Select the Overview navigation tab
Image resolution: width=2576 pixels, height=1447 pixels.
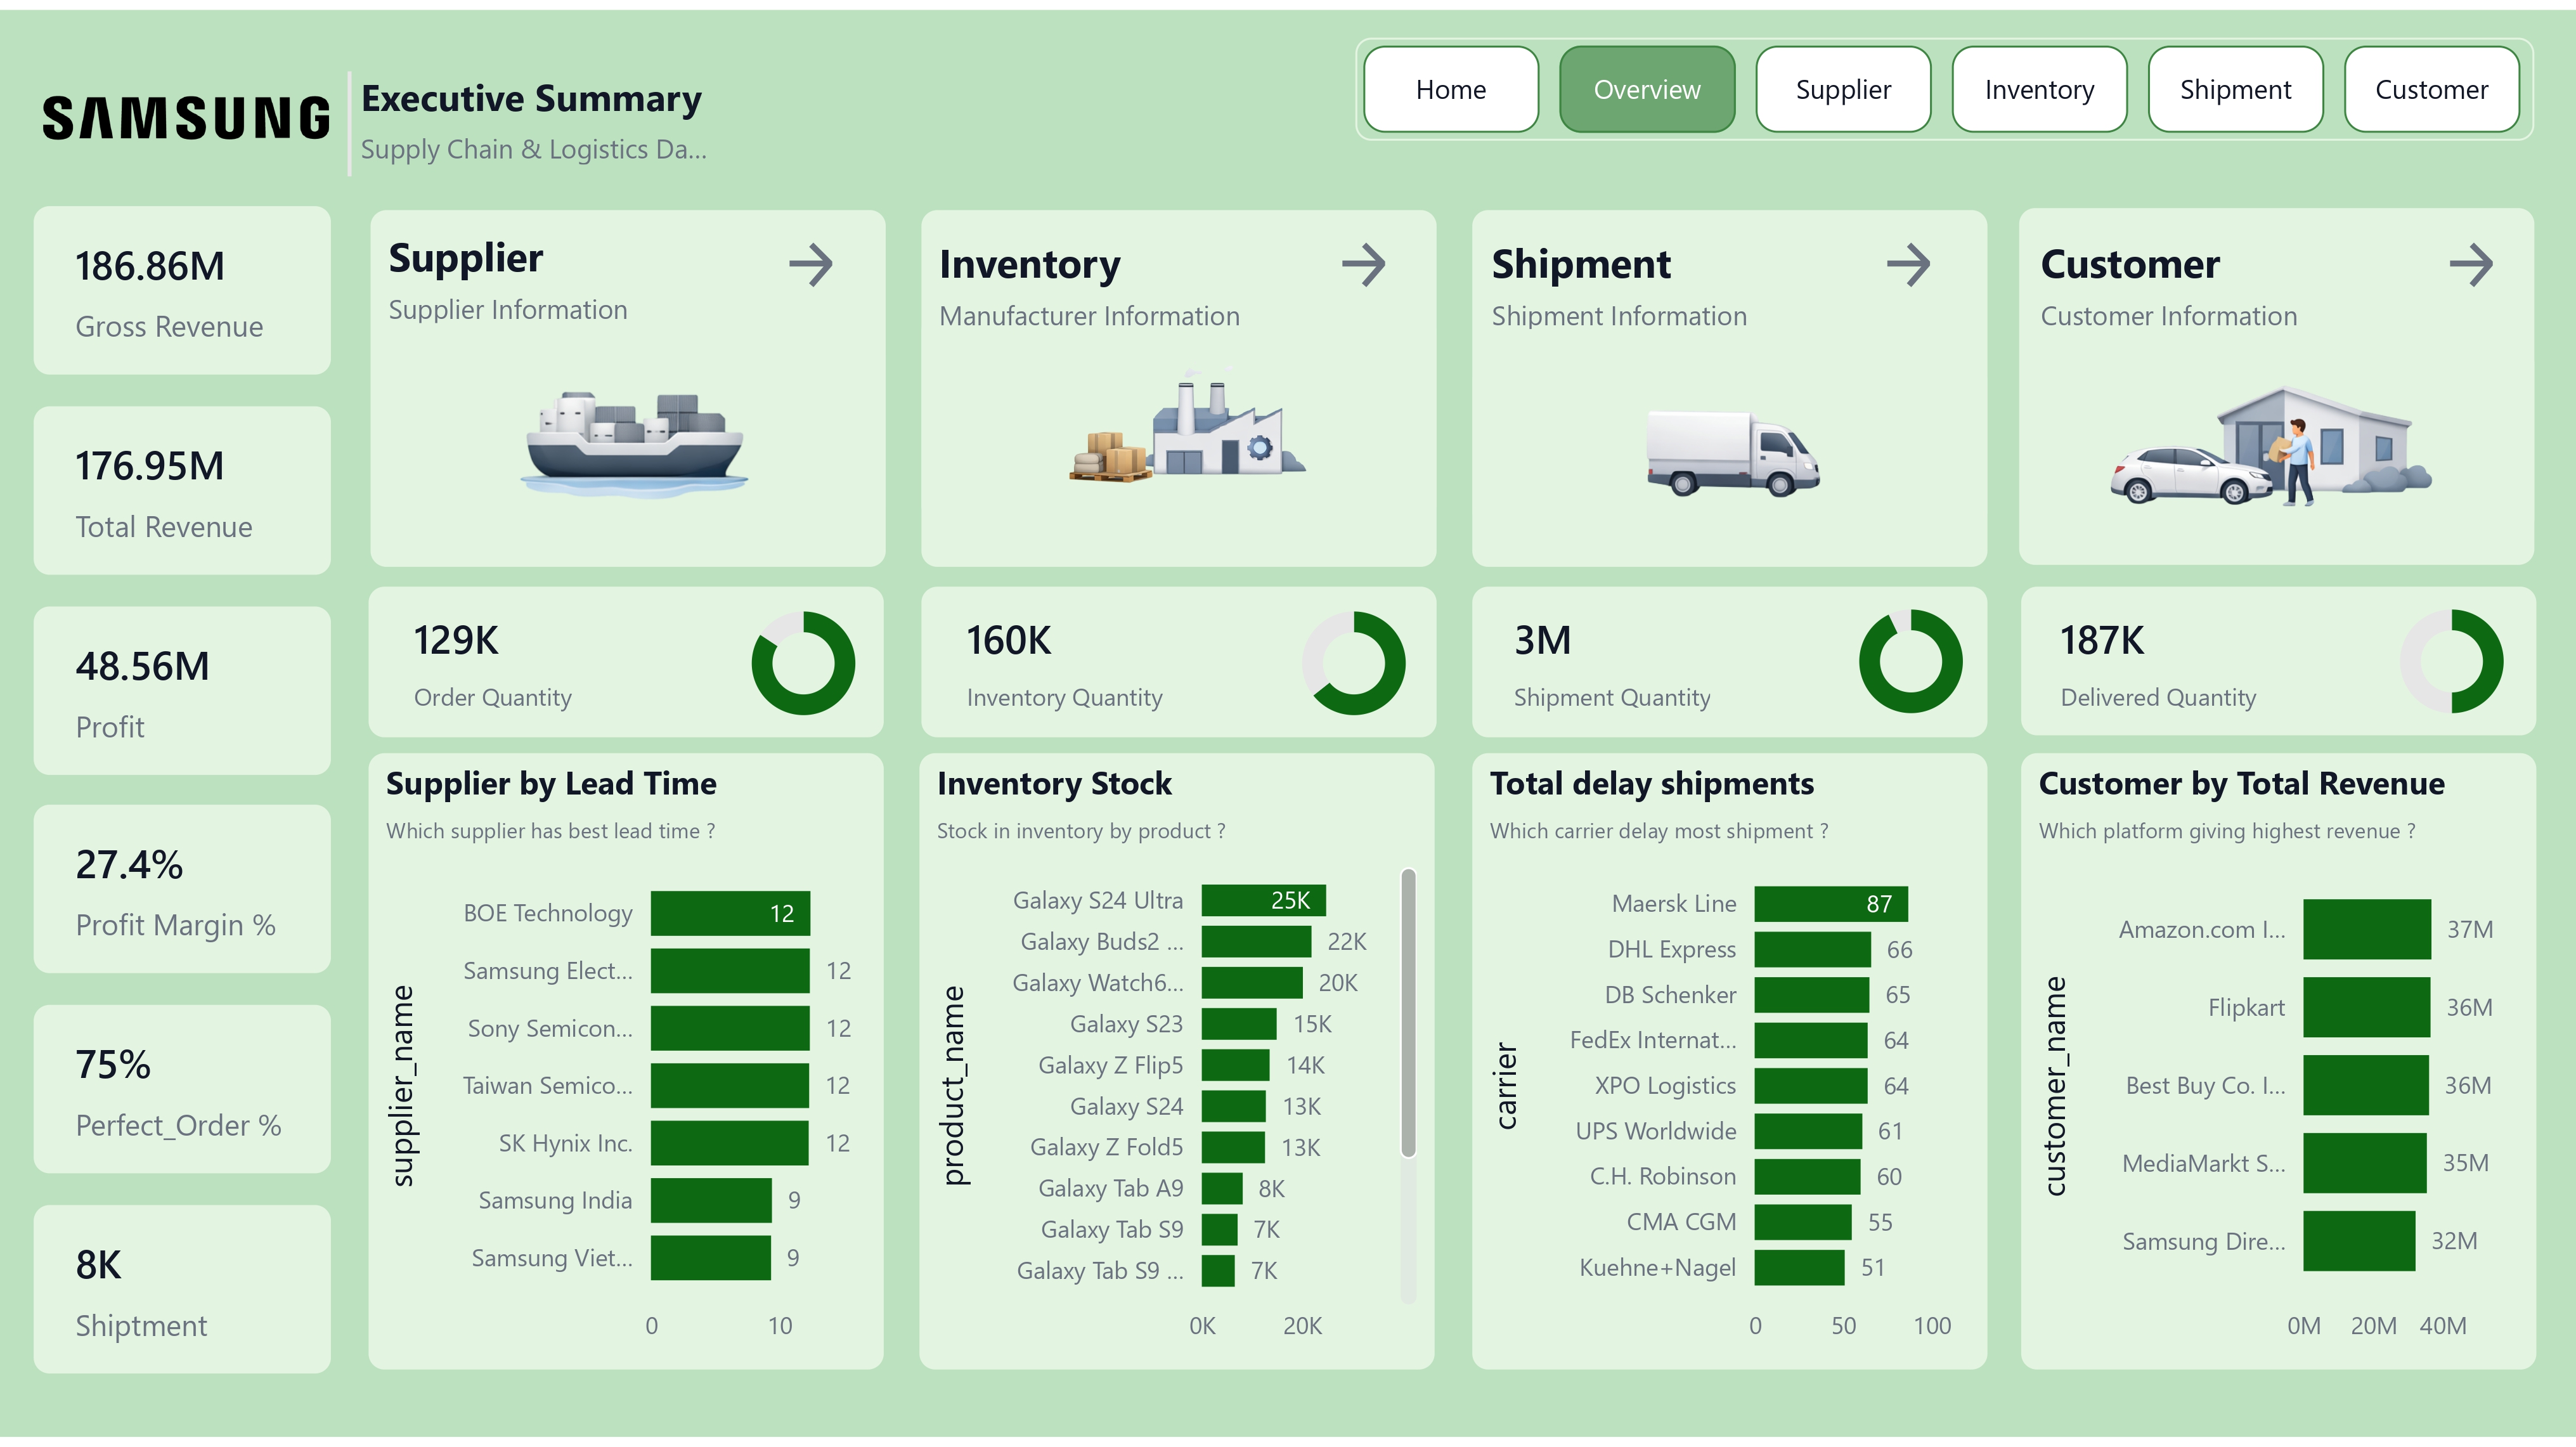pos(1646,90)
